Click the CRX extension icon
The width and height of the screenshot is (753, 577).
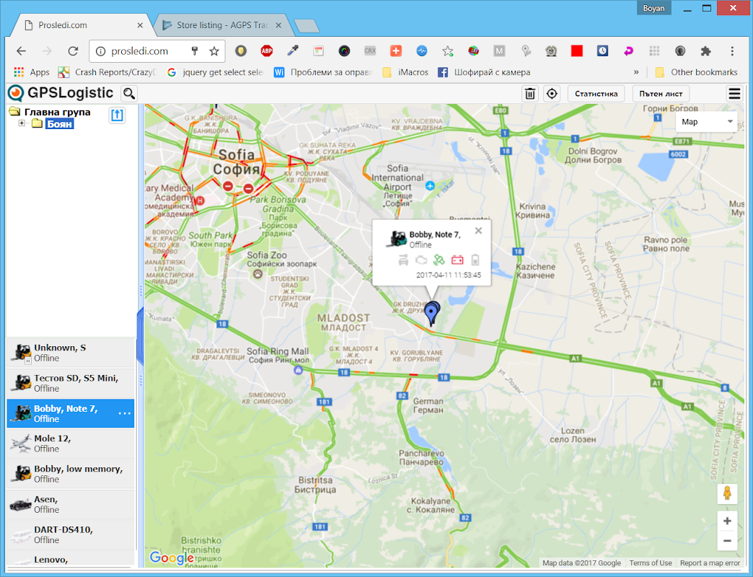click(x=370, y=50)
